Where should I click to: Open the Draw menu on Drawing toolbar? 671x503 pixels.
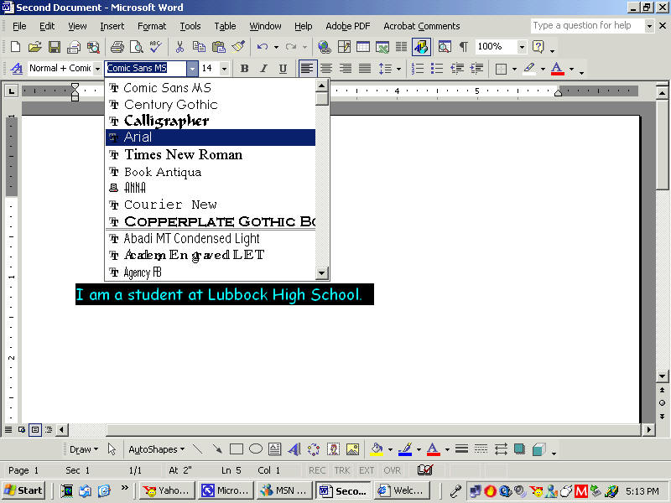(84, 449)
